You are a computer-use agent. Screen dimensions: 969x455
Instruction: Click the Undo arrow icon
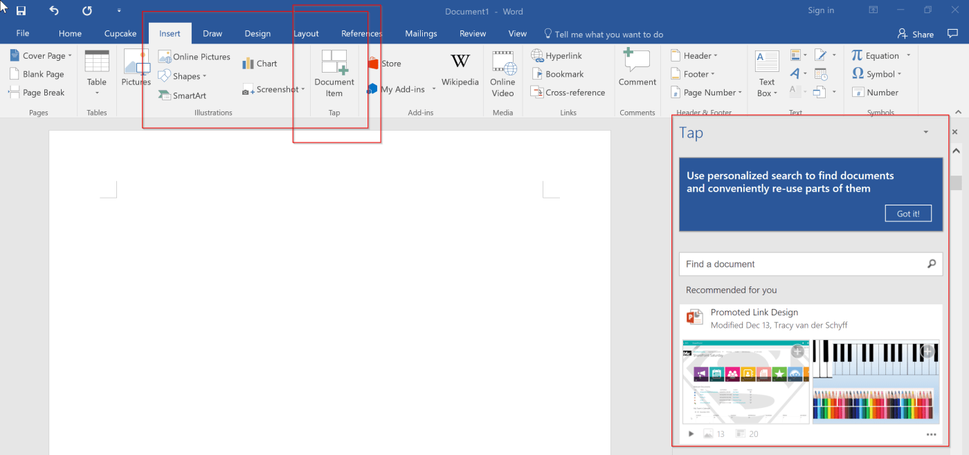54,11
